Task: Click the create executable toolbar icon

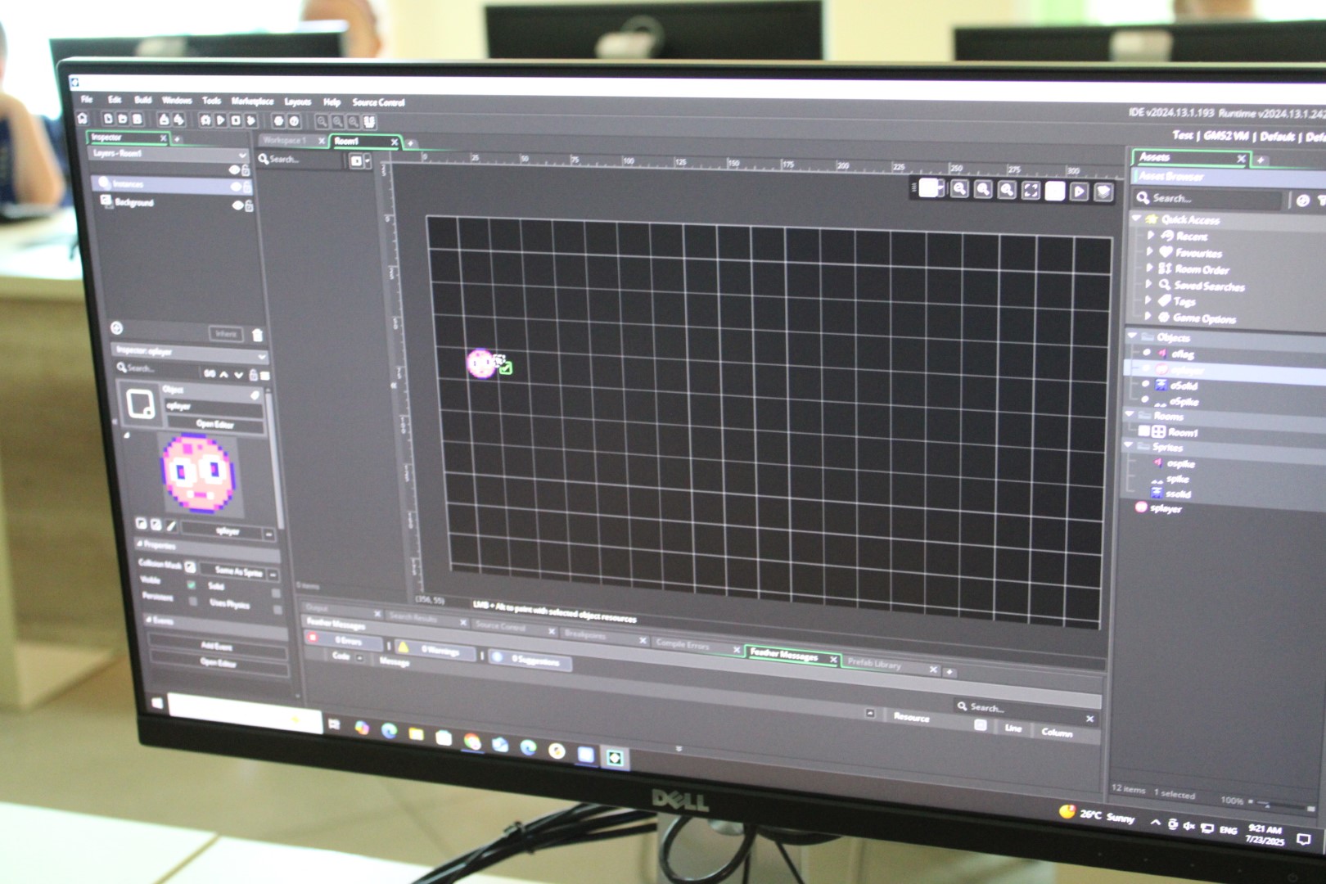Action: 164,120
